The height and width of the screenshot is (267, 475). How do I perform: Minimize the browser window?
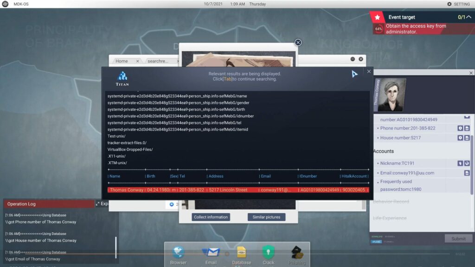point(353,59)
